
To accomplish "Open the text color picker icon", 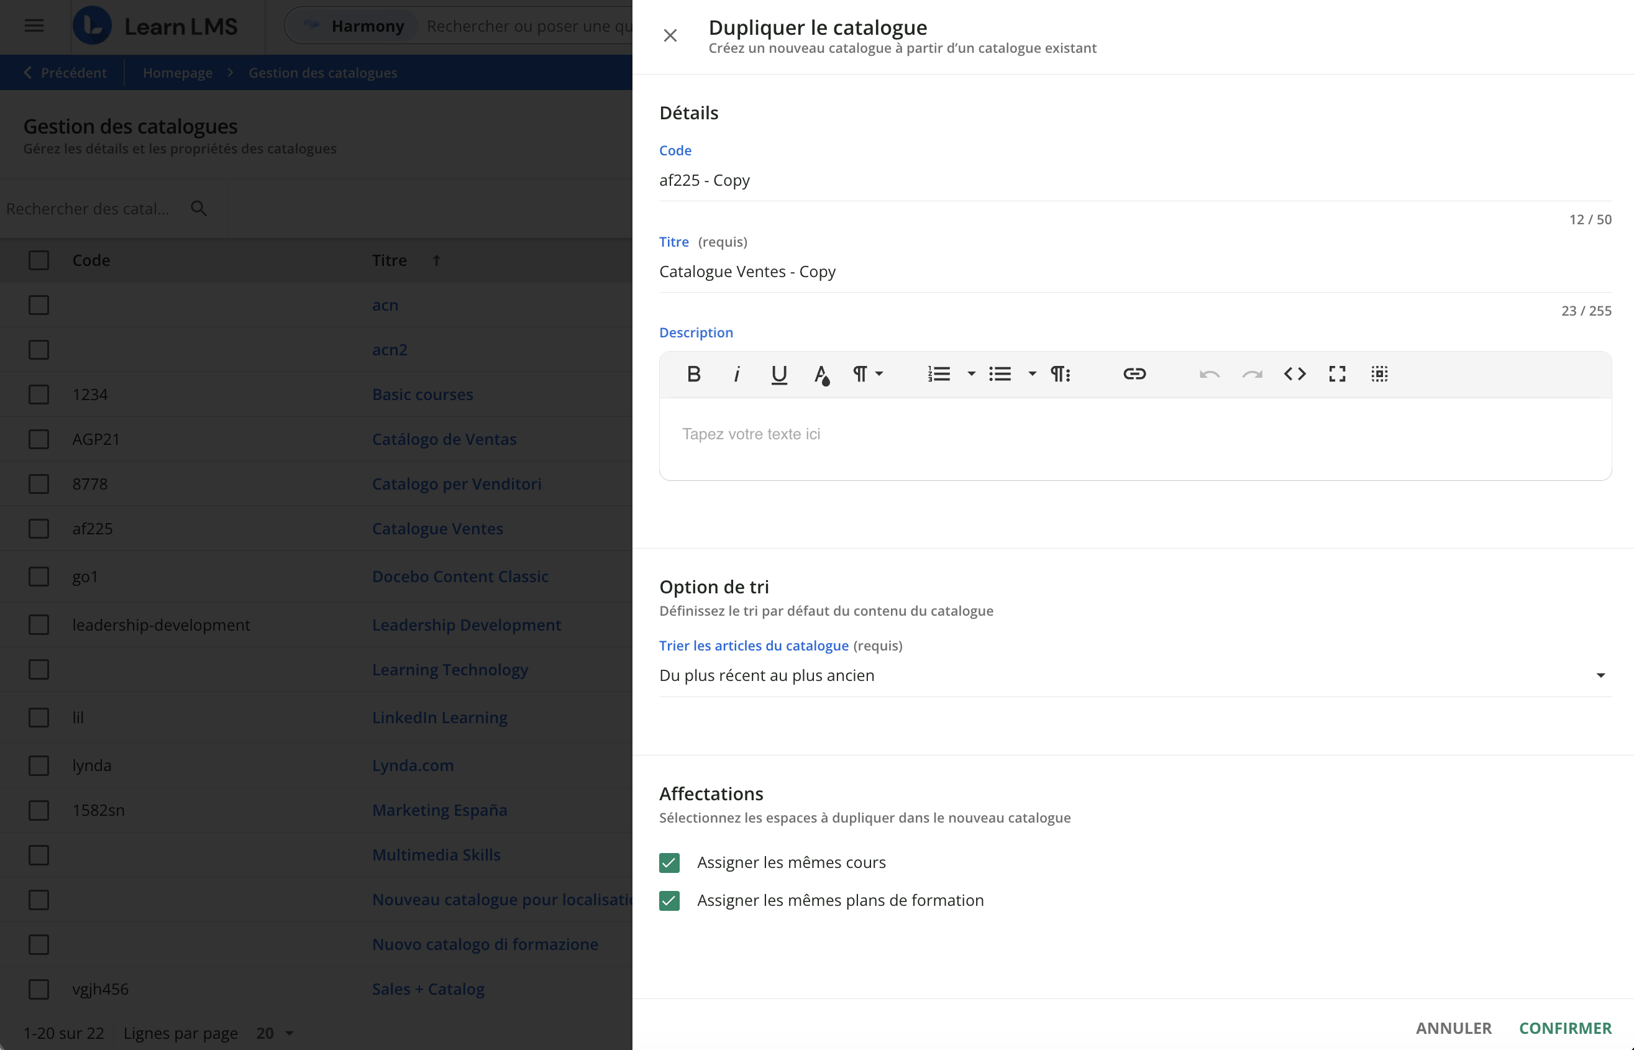I will [821, 373].
